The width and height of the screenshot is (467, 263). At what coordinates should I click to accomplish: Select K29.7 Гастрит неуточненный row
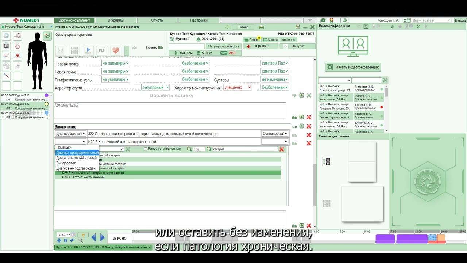click(x=168, y=177)
